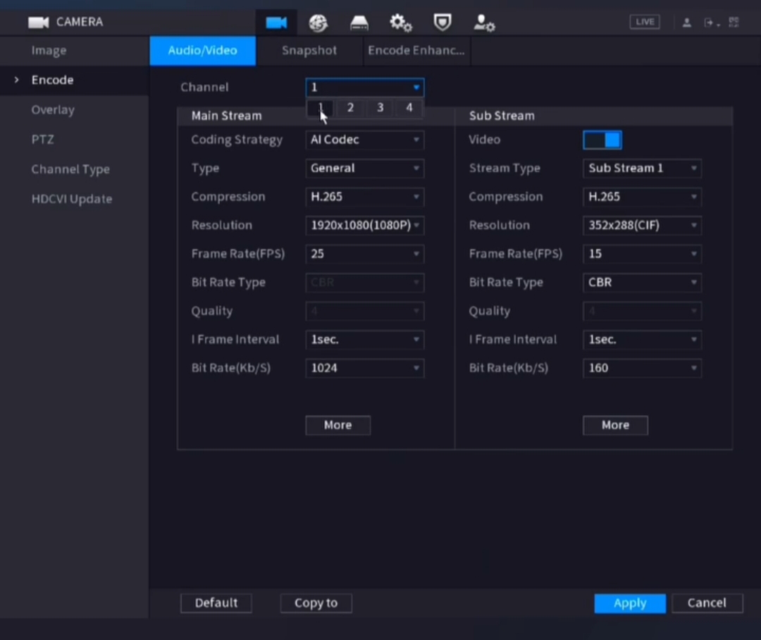Click More under Sub Stream
Image resolution: width=761 pixels, height=640 pixels.
pyautogui.click(x=615, y=425)
